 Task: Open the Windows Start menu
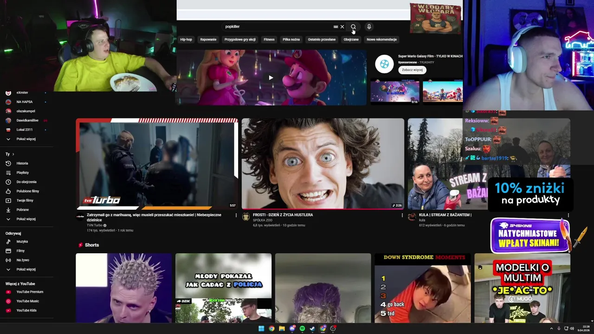261,328
